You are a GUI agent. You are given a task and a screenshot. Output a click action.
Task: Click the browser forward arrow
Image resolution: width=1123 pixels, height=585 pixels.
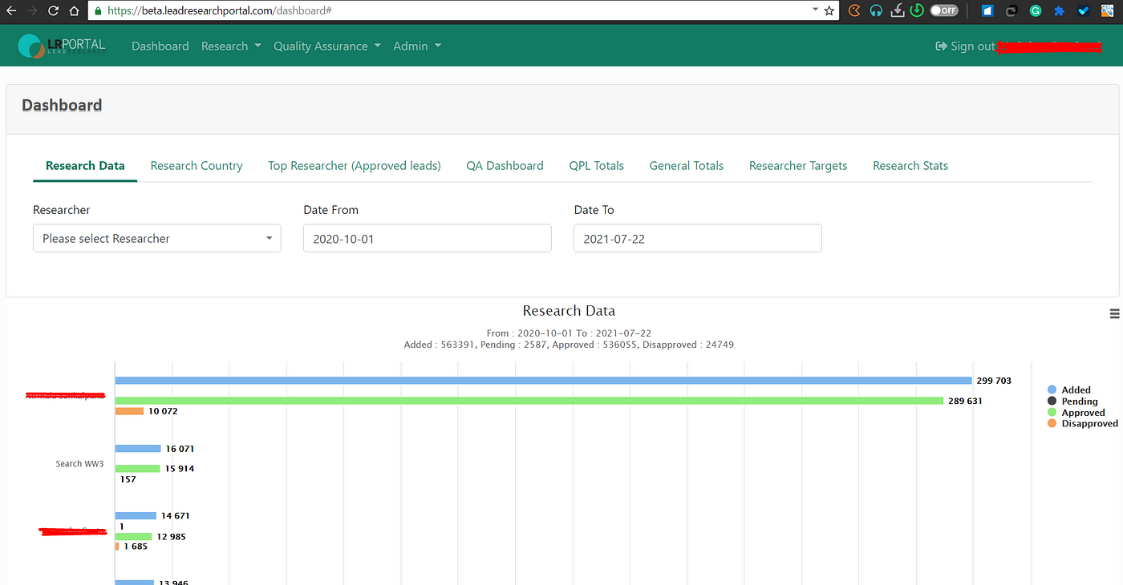(32, 11)
